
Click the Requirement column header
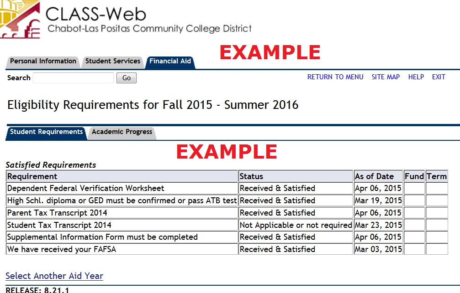point(32,176)
